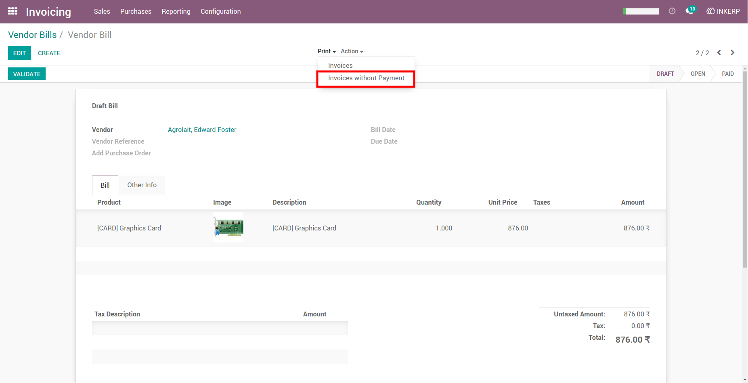Click the Tax Description header

point(117,314)
